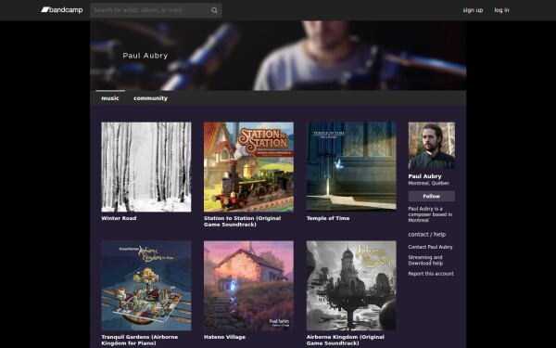This screenshot has width=556, height=348.
Task: Open the Station to Station album cover
Action: click(x=248, y=167)
